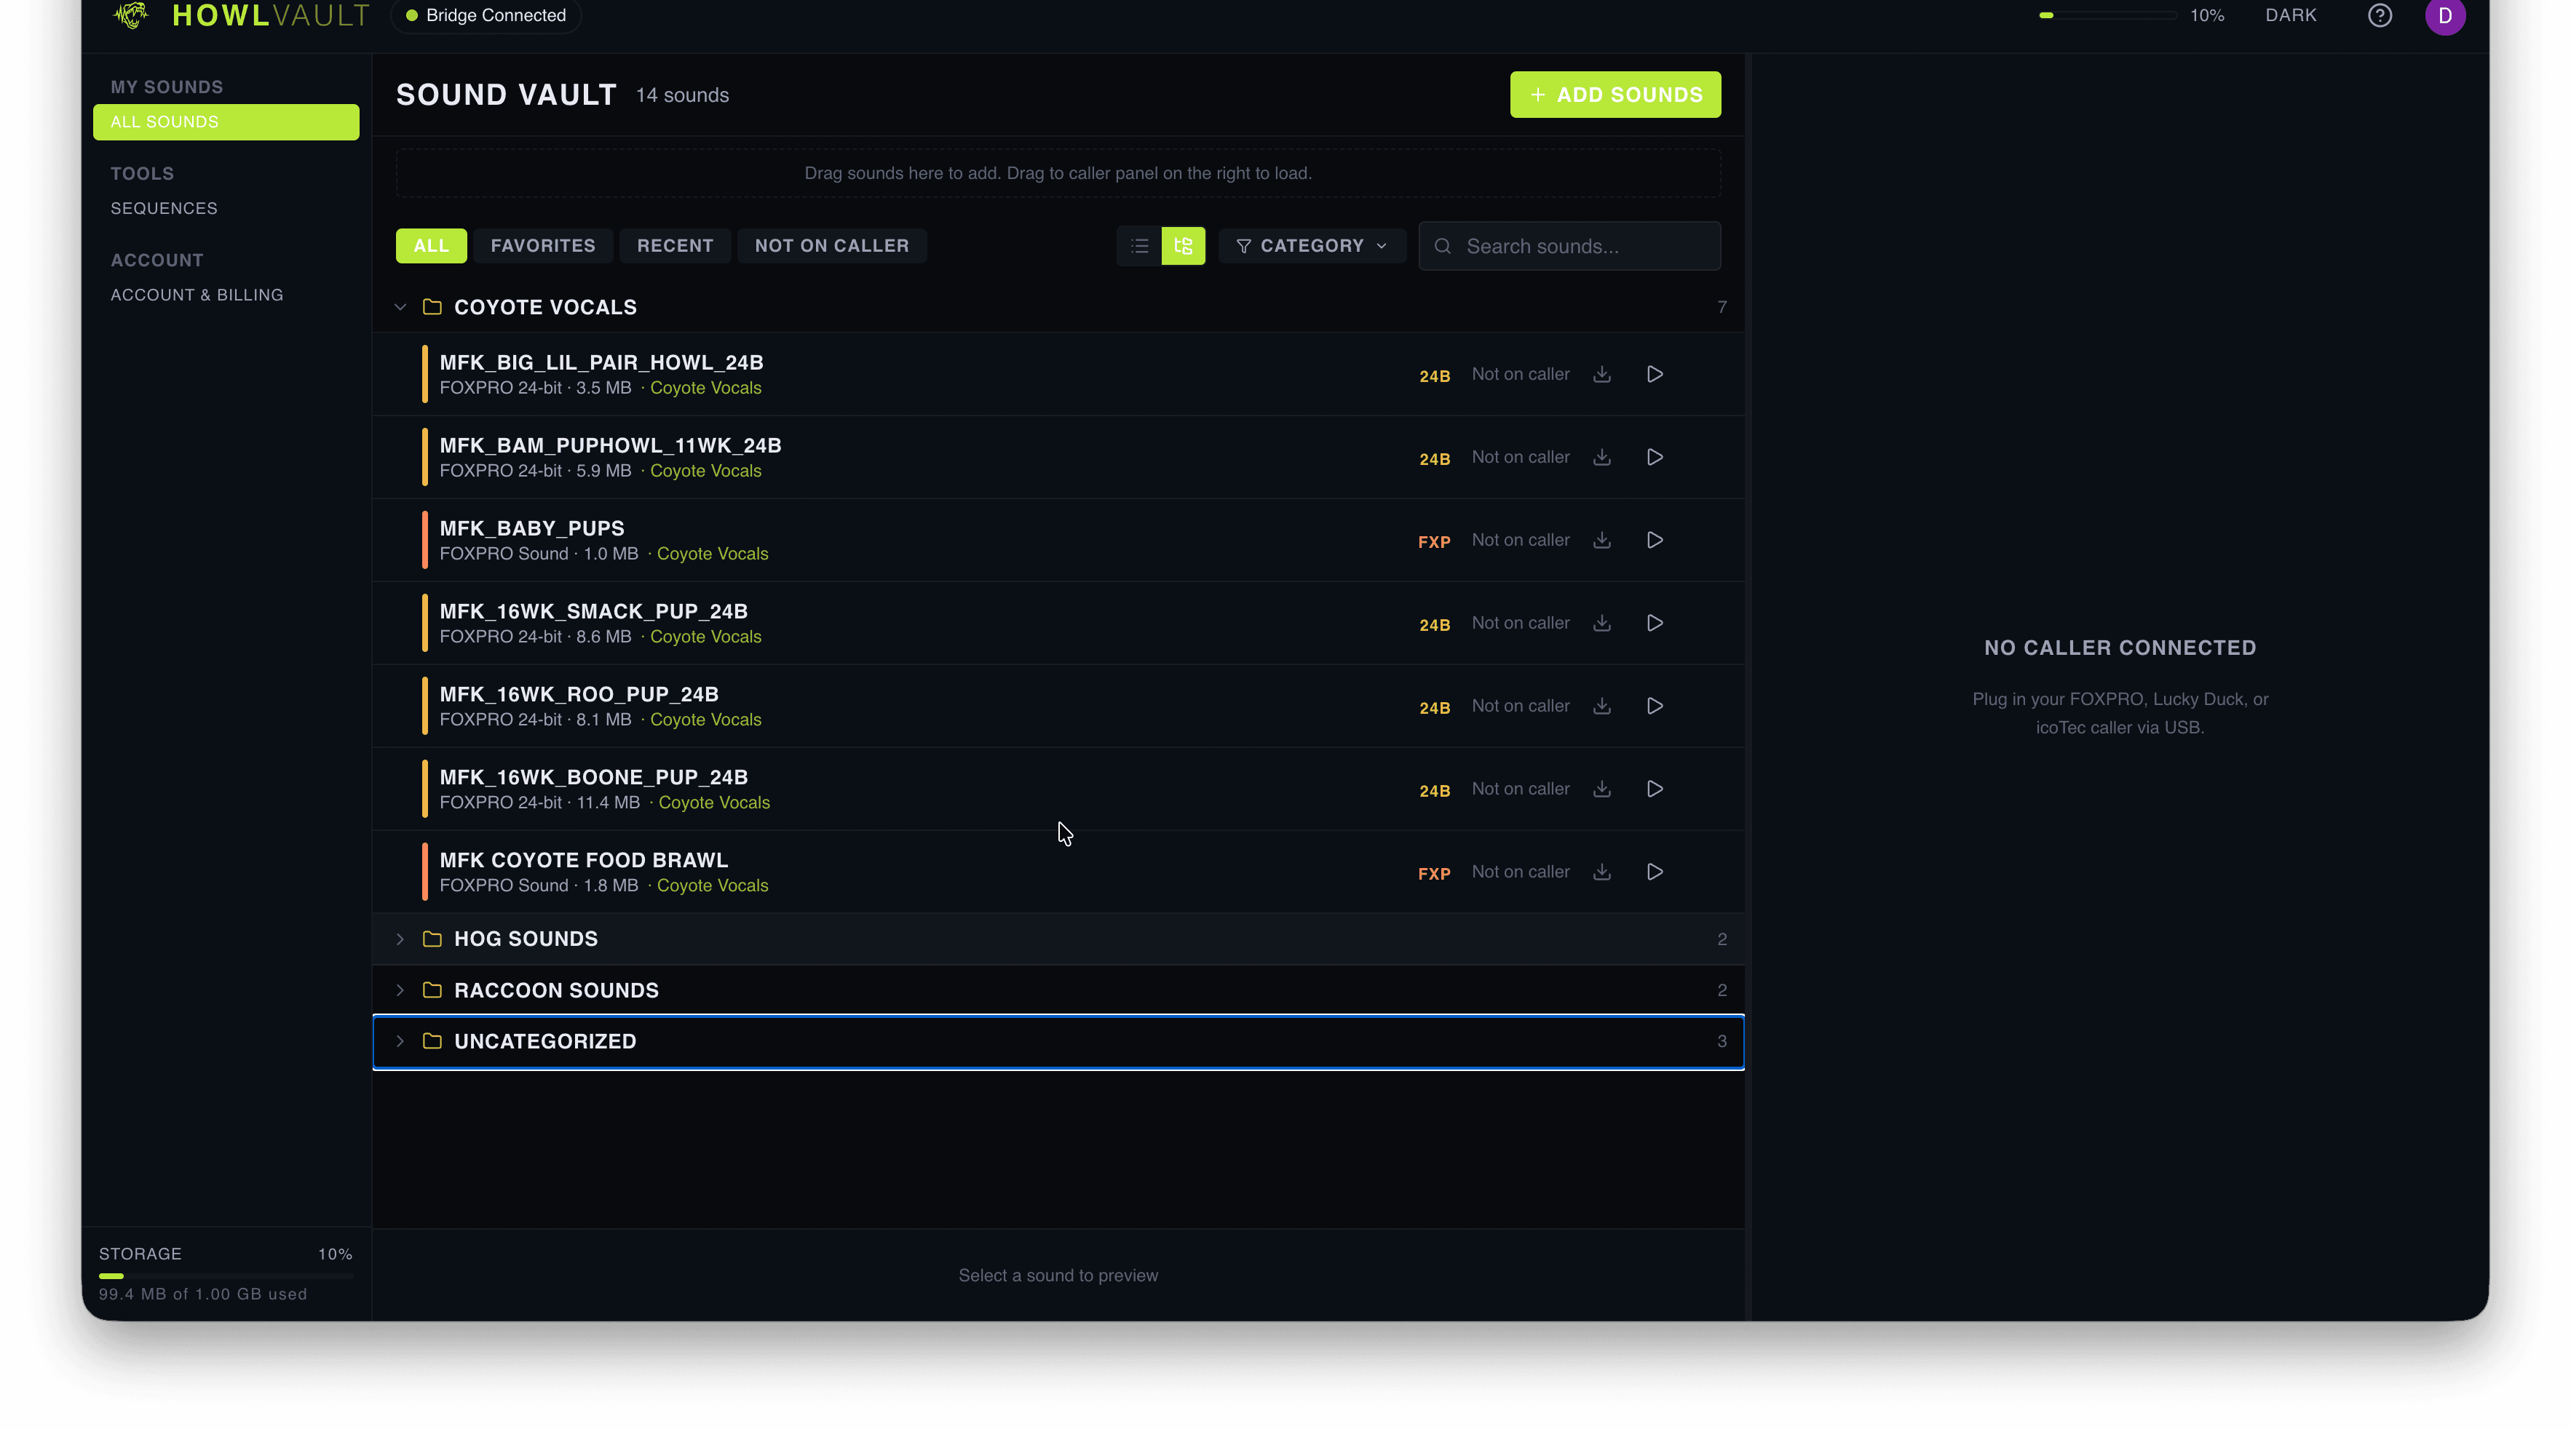Click download icon for MFK_BABY_PUPS

tap(1602, 540)
